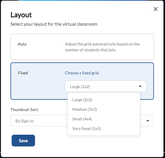
Task: Save the layout settings
Action: point(23,141)
